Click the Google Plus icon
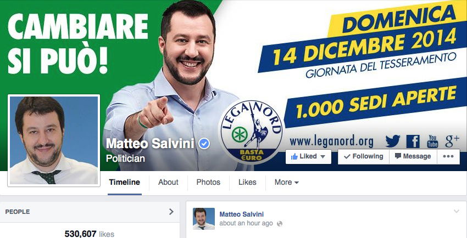The height and width of the screenshot is (238, 467). pyautogui.click(x=452, y=141)
